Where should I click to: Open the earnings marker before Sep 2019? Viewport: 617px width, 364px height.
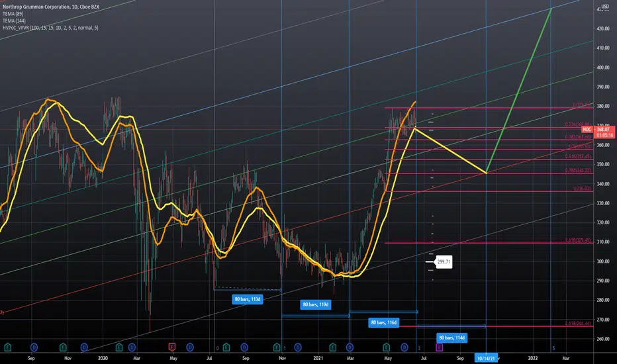pos(7,347)
